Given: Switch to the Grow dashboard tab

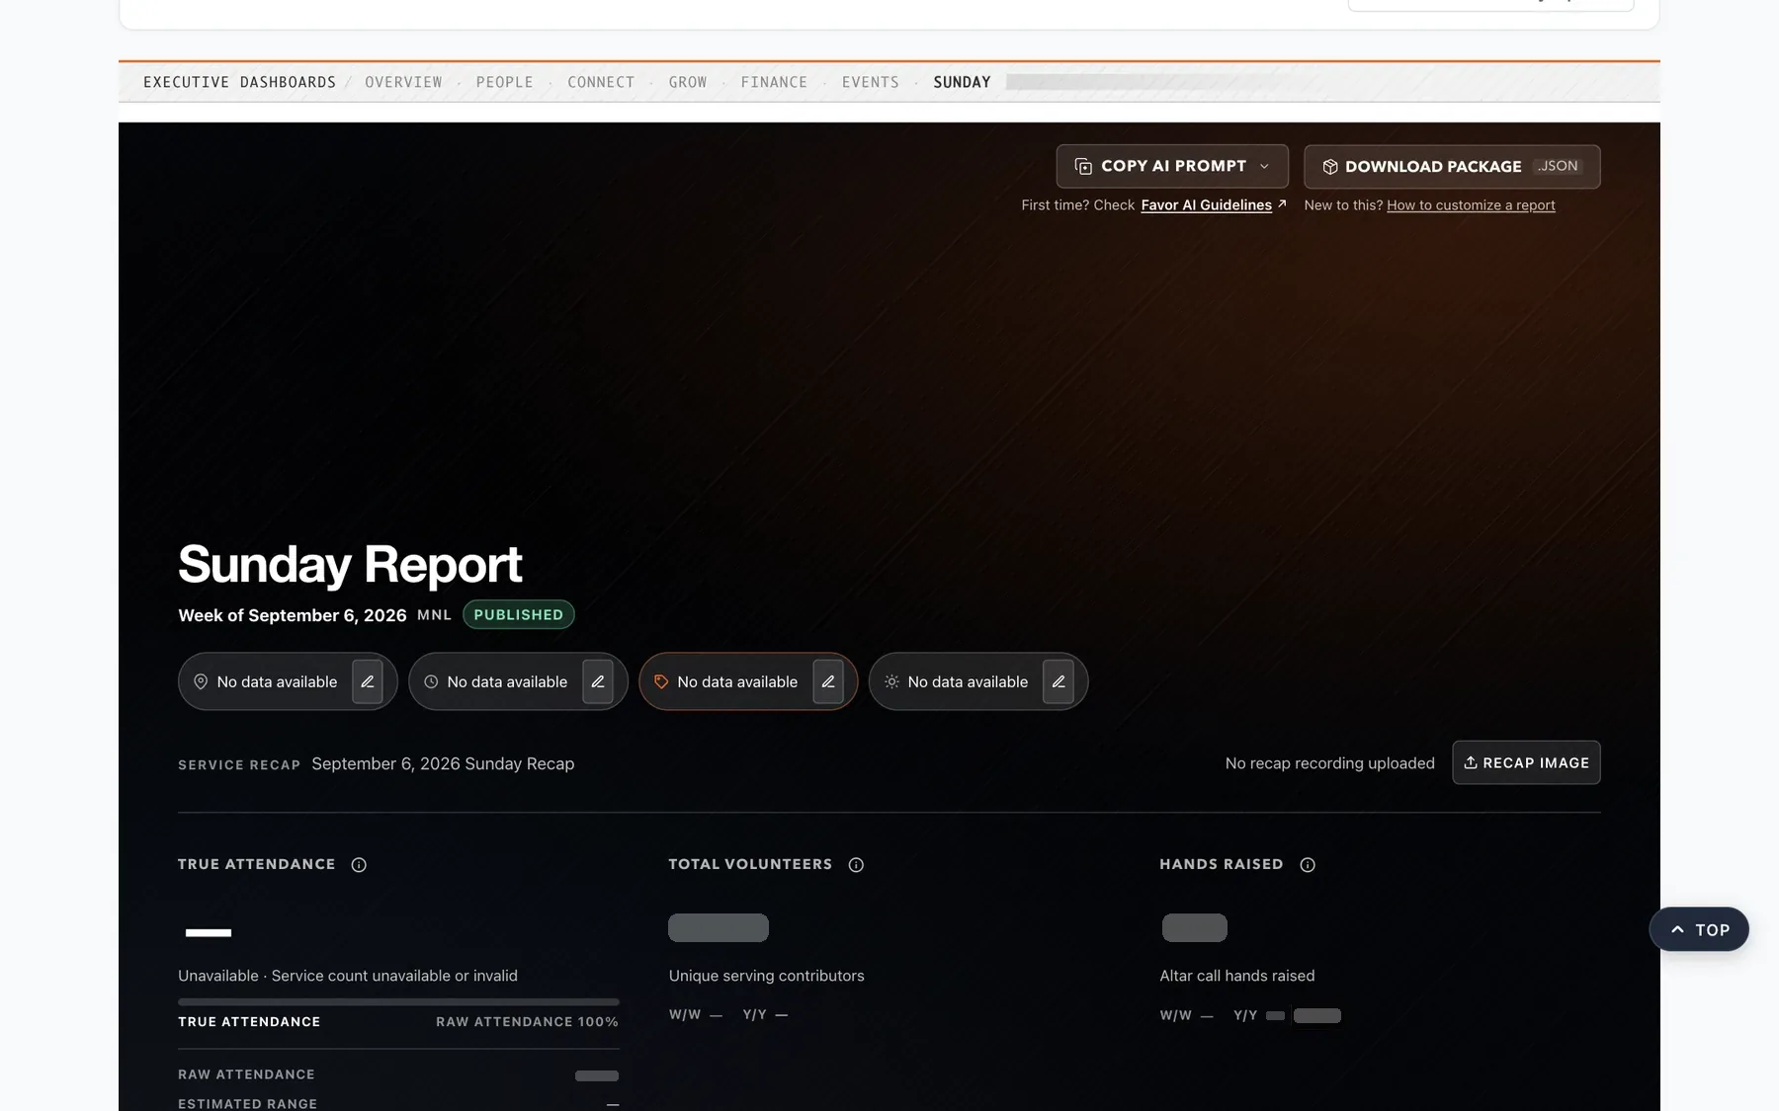Looking at the screenshot, I should 688,82.
